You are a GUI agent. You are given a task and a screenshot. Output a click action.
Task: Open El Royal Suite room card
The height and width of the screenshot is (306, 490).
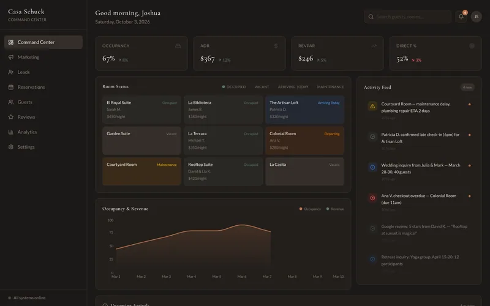pyautogui.click(x=141, y=110)
